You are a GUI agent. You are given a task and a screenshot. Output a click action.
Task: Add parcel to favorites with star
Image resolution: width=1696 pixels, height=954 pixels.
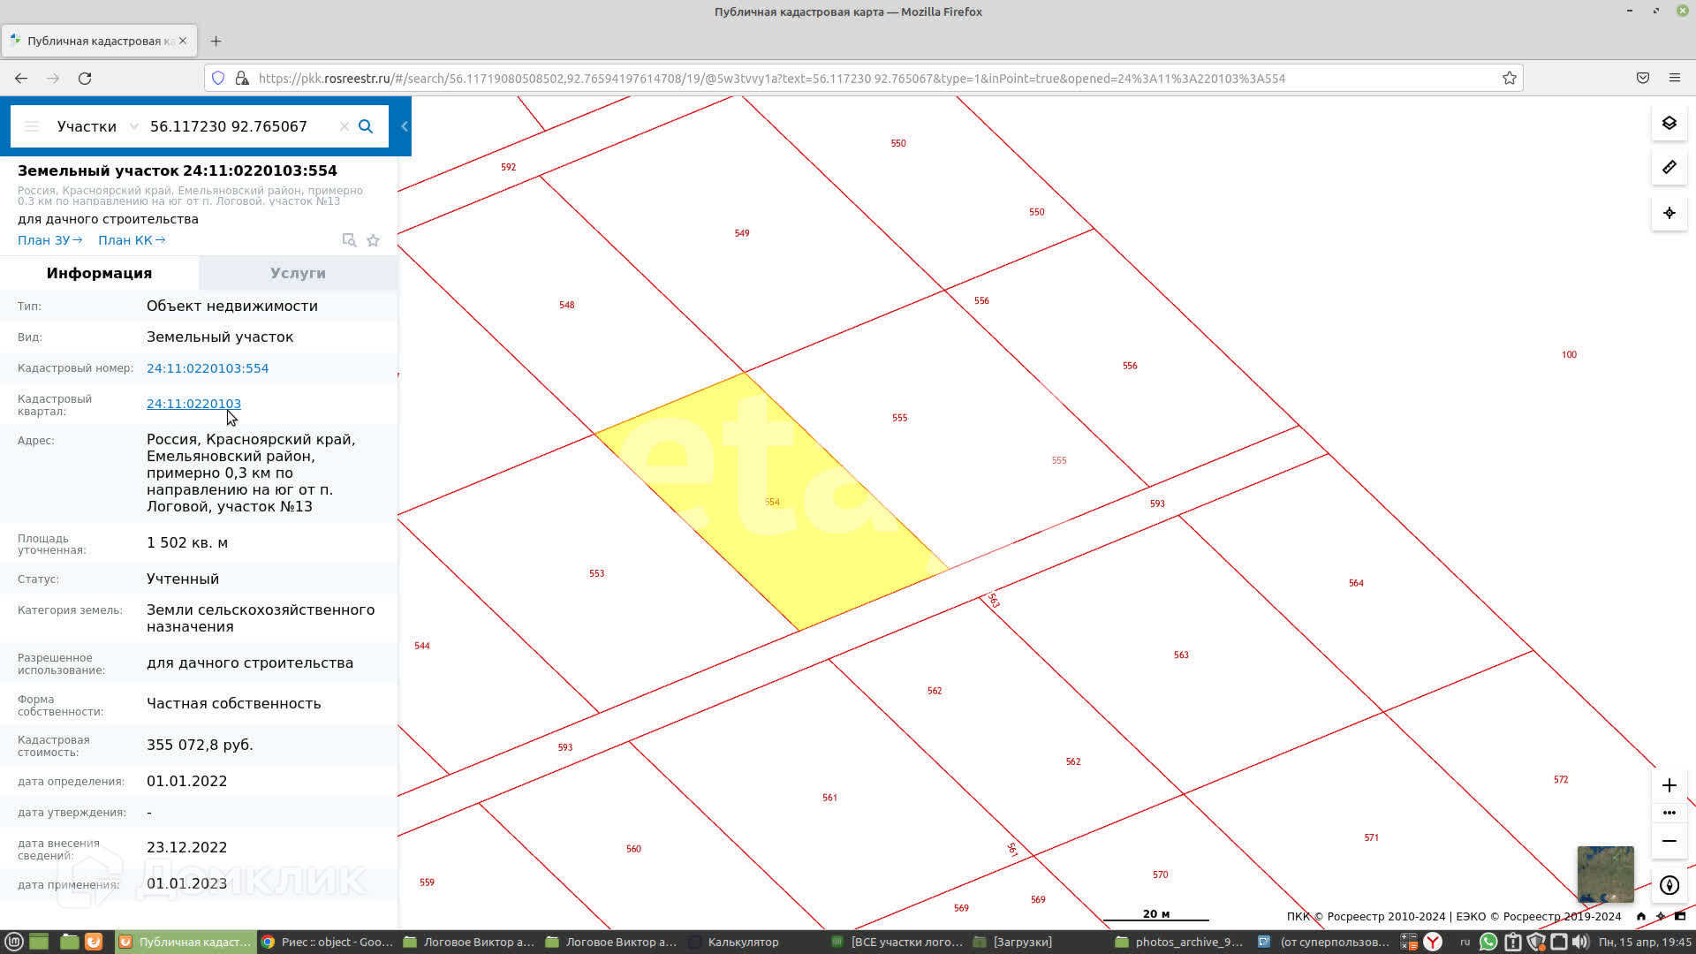374,240
